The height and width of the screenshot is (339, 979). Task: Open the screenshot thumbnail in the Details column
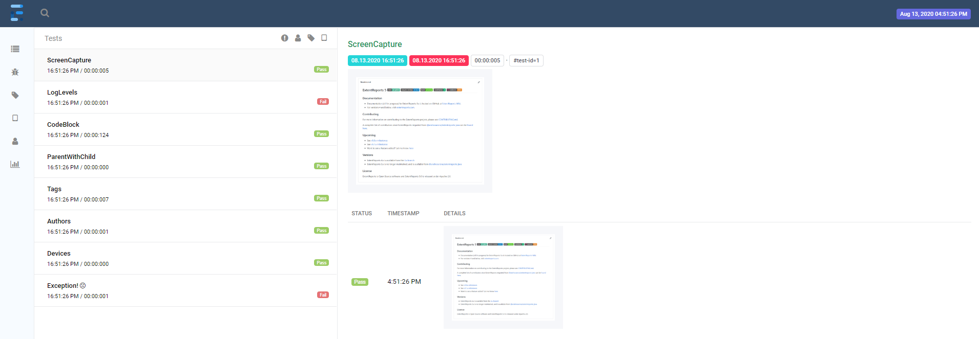[503, 277]
